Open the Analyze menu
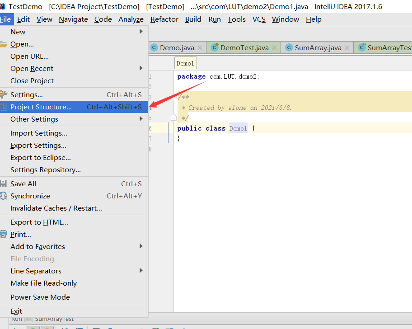This screenshot has width=412, height=329. coord(131,19)
